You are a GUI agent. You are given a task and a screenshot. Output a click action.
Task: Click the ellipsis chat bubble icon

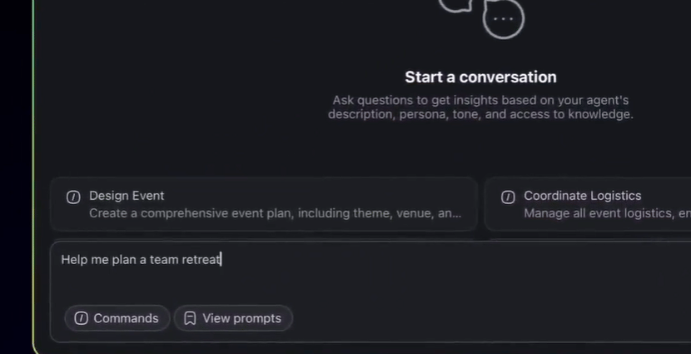coord(503,17)
